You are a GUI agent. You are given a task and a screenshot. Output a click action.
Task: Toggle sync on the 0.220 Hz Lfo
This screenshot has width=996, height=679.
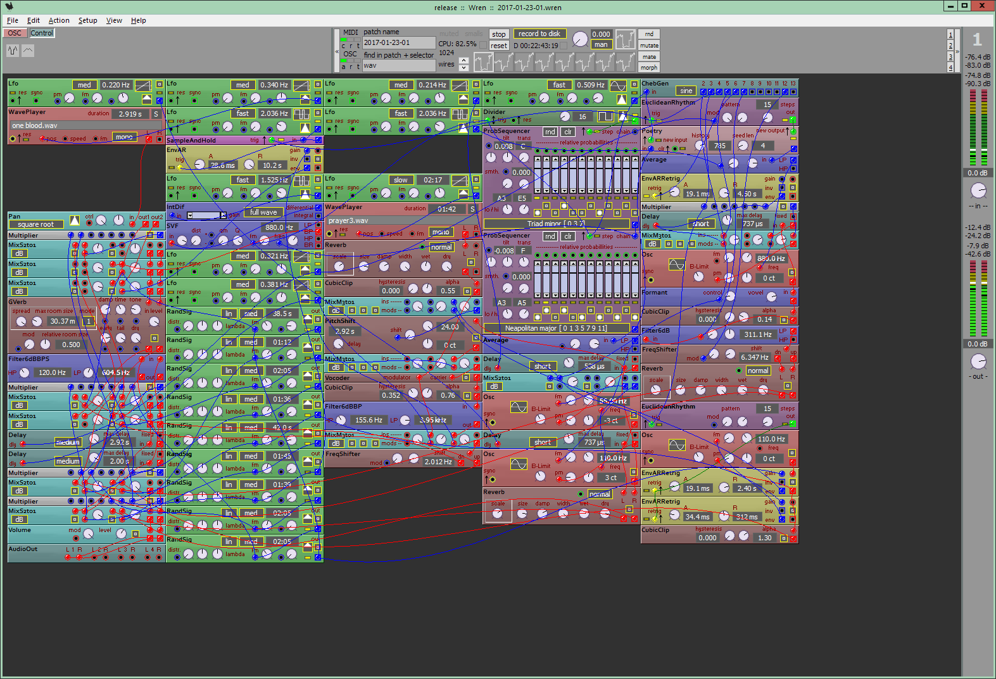(36, 100)
